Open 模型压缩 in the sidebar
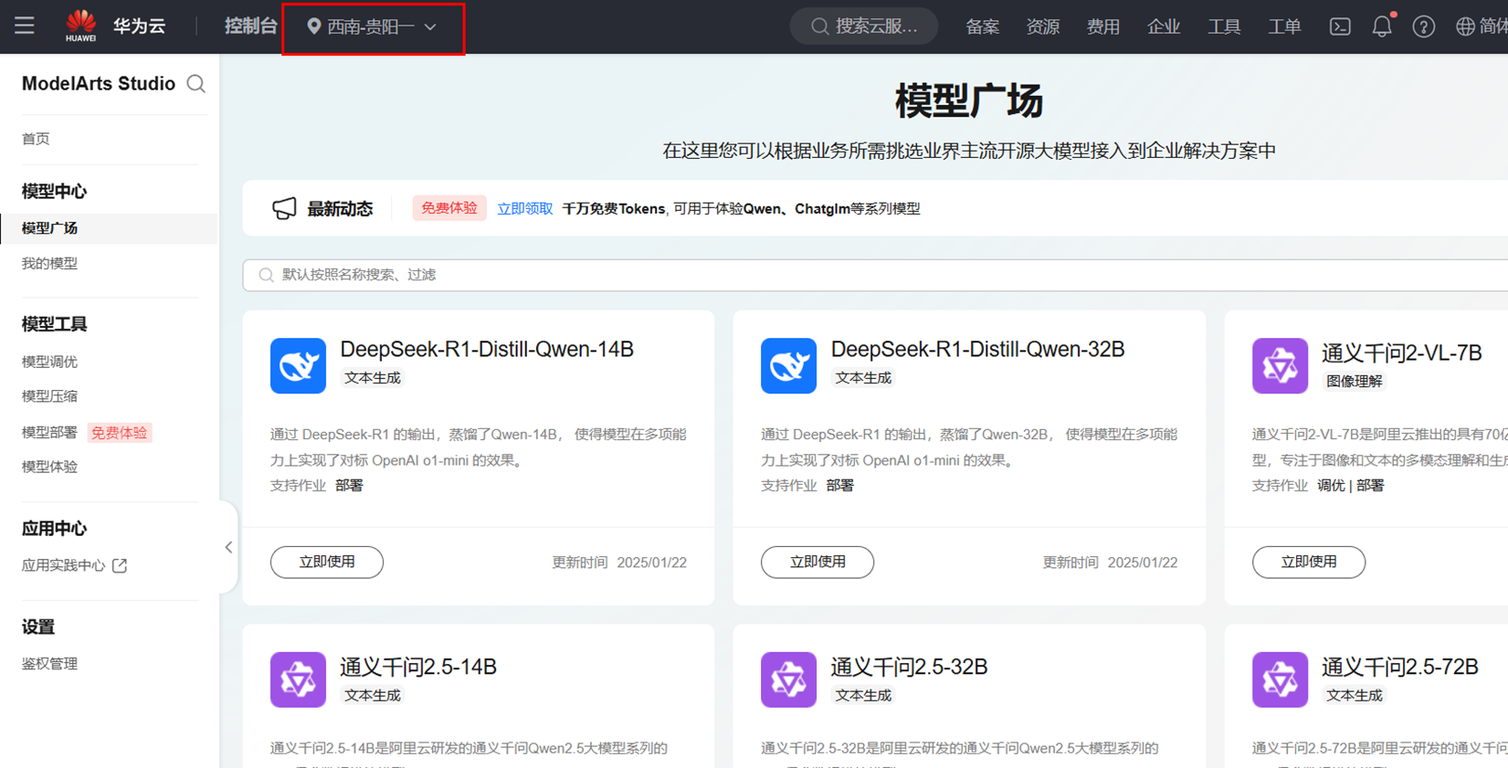The width and height of the screenshot is (1508, 768). point(49,396)
